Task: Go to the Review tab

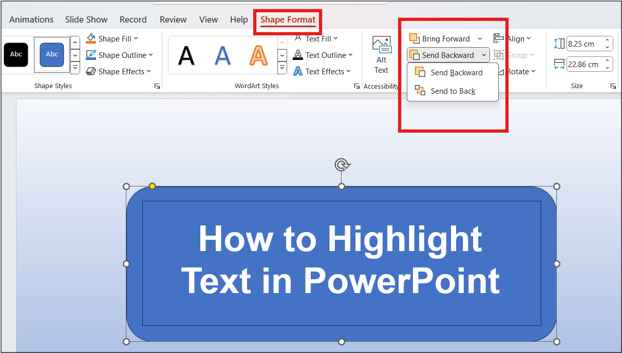Action: [x=173, y=19]
